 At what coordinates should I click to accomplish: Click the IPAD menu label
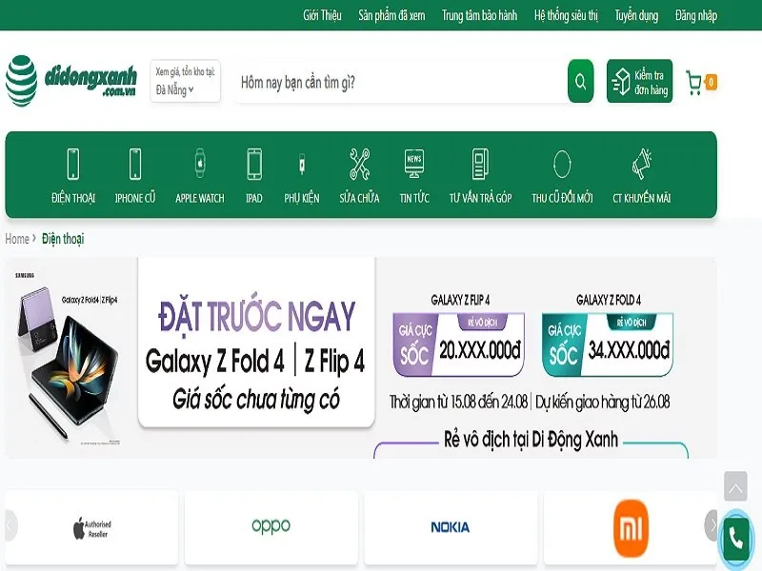(254, 198)
